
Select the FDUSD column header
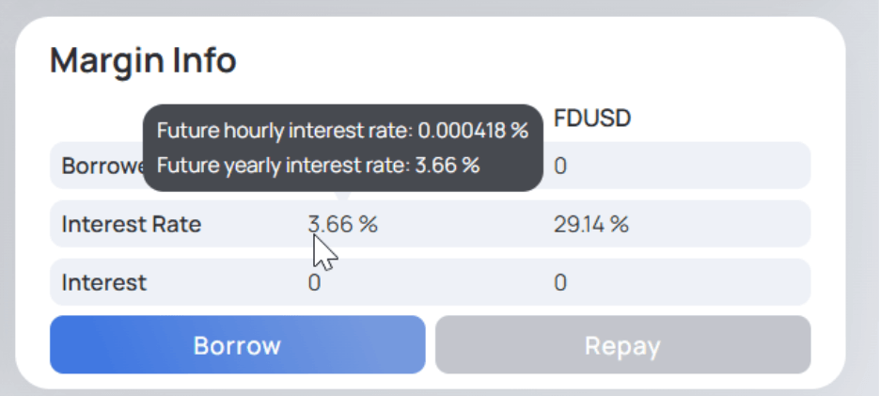pos(592,119)
